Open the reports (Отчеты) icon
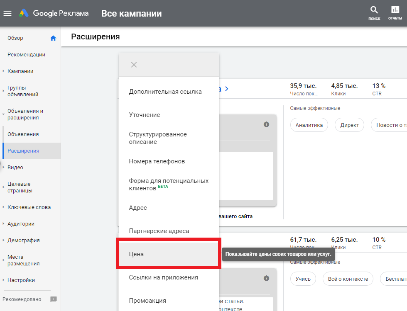 [395, 10]
